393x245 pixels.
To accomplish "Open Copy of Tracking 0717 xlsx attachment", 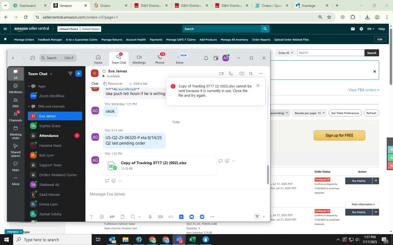I will [x=160, y=166].
